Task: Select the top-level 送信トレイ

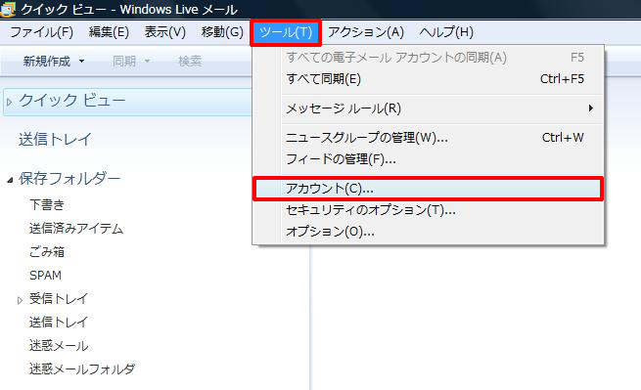Action: tap(55, 139)
